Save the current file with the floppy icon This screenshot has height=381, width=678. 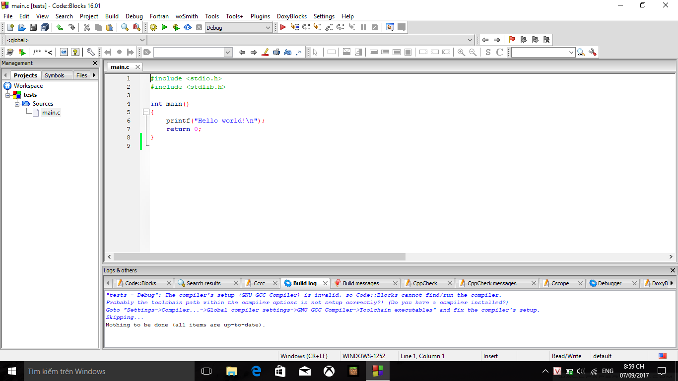(x=33, y=28)
